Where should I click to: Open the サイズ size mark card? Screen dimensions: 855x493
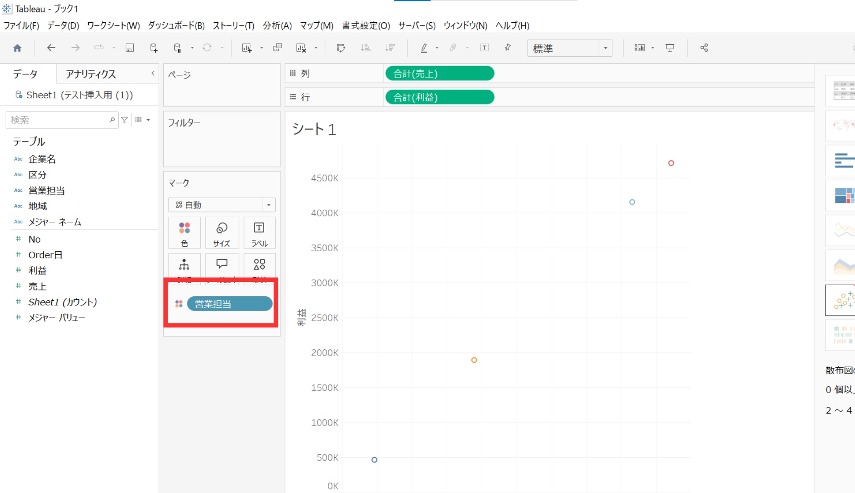point(222,233)
